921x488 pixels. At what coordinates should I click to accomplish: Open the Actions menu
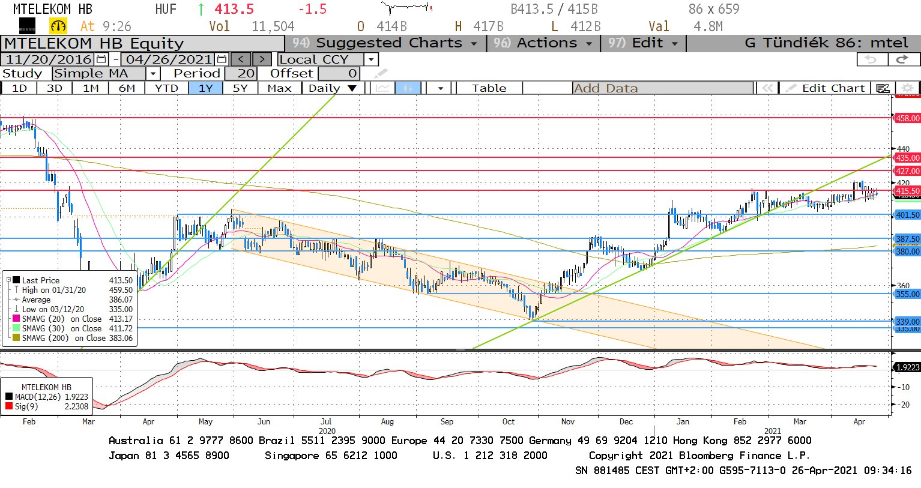[x=543, y=43]
